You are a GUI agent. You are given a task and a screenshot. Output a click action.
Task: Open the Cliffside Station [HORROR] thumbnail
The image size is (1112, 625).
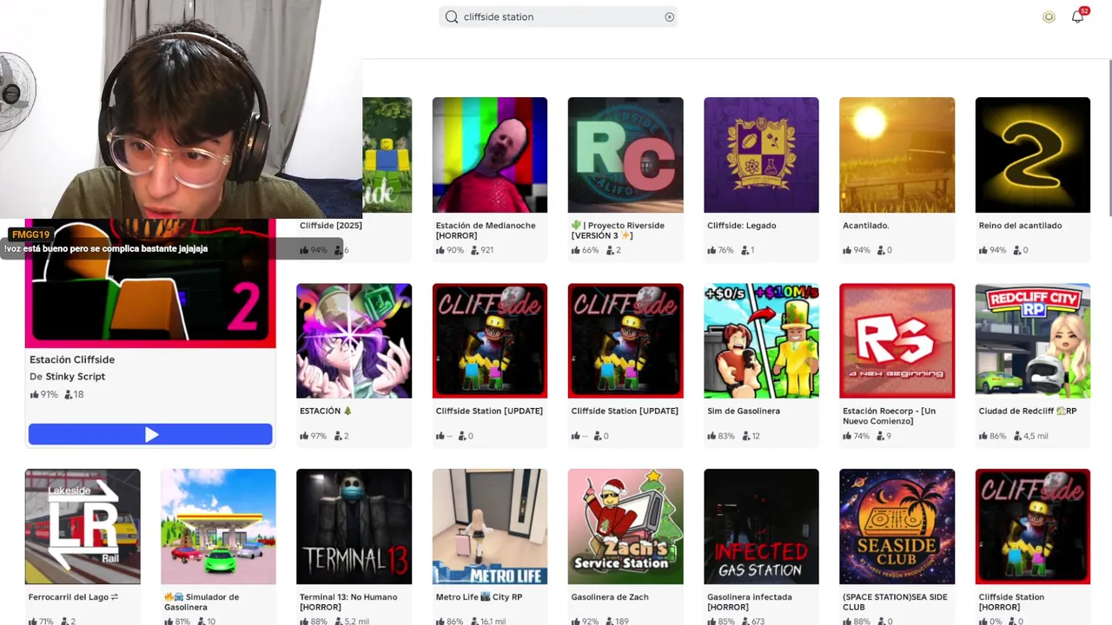coord(1033,526)
